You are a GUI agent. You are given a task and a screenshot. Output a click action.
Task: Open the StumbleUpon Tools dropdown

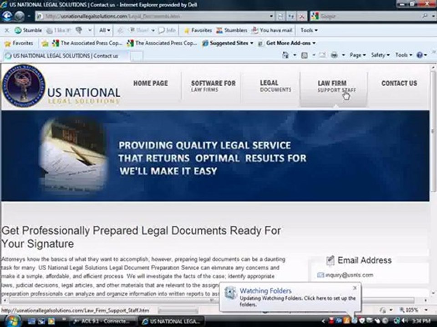pyautogui.click(x=309, y=30)
